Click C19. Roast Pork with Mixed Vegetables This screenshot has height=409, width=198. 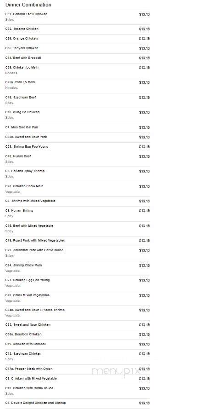(x=78, y=241)
